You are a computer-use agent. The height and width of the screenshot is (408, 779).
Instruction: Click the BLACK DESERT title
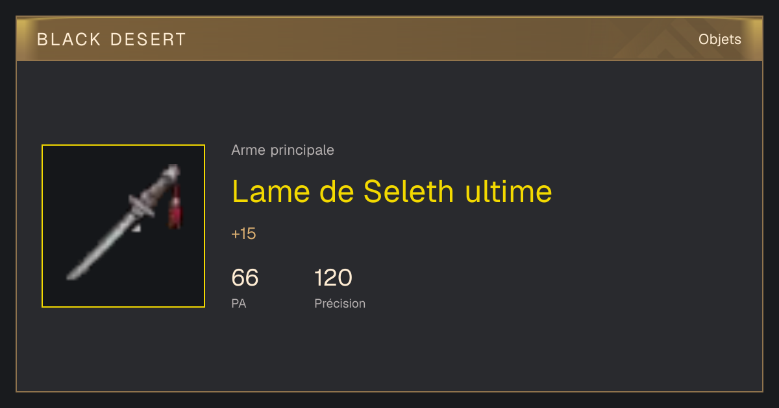(x=112, y=40)
